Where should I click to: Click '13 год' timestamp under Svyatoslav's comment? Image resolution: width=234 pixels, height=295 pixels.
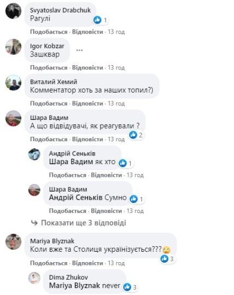tap(116, 32)
